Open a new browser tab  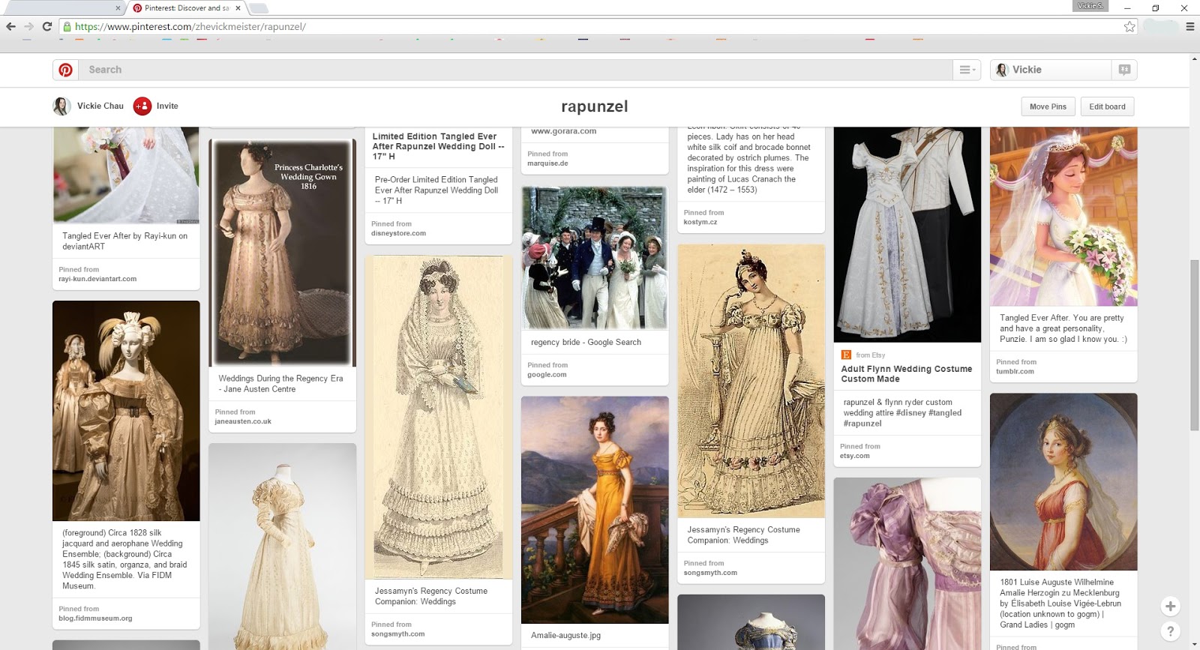259,8
